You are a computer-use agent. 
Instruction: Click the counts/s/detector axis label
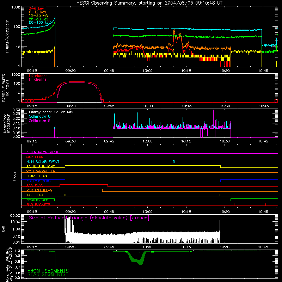click(7, 37)
